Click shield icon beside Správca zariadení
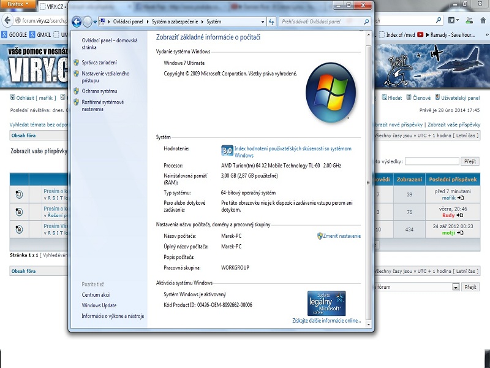Image resolution: width=490 pixels, height=368 pixels. (x=76, y=63)
